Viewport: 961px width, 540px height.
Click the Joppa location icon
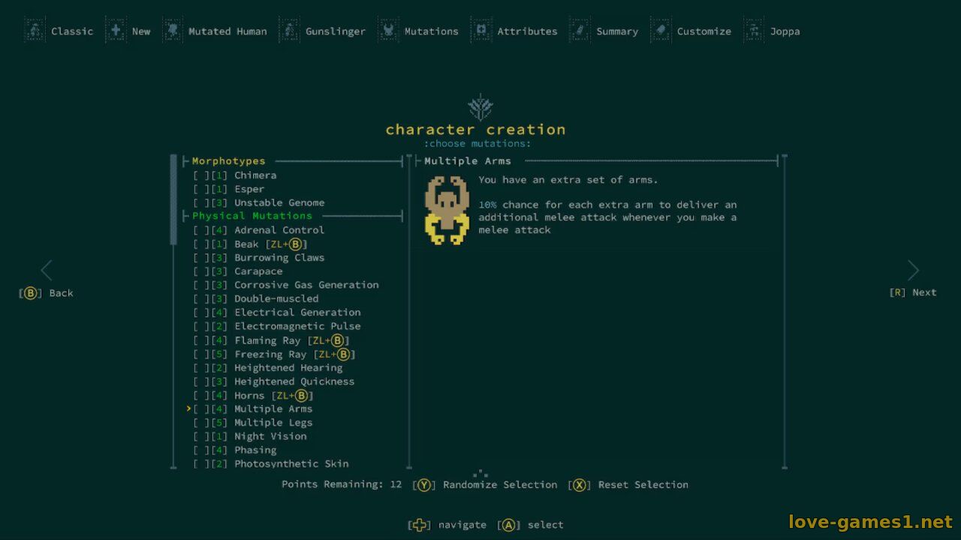point(754,31)
